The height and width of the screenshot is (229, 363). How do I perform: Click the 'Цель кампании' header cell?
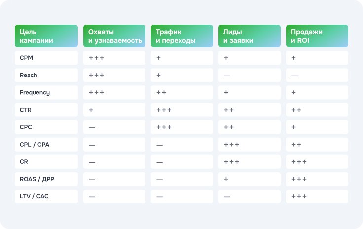point(46,36)
